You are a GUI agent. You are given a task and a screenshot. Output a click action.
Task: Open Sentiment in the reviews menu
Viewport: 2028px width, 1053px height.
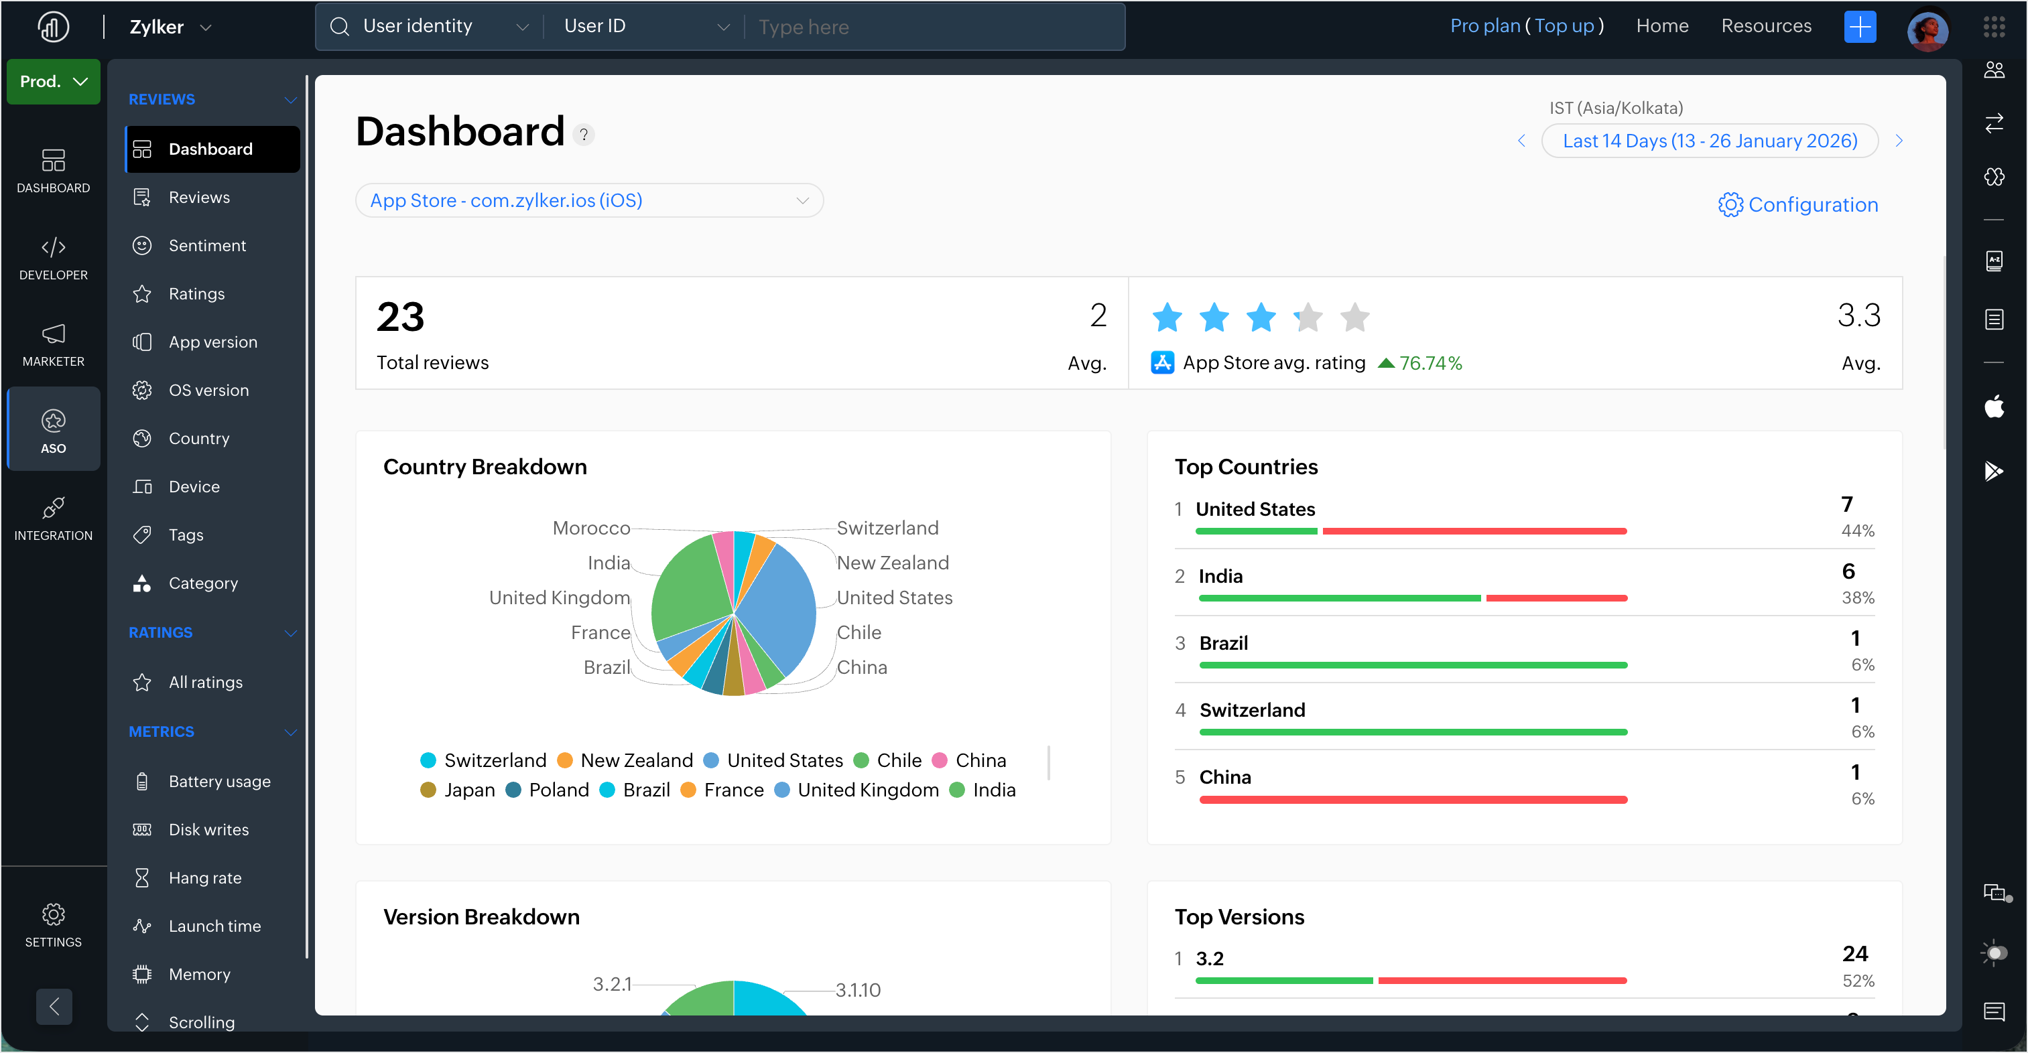(x=207, y=246)
